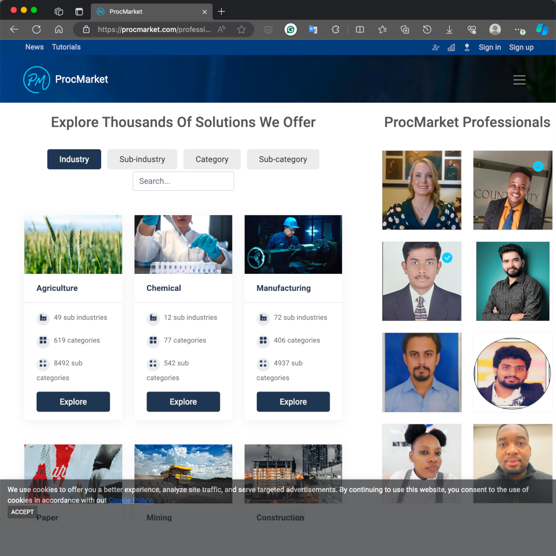Click the Chemical card title
Viewport: 556px width, 556px height.
point(164,288)
